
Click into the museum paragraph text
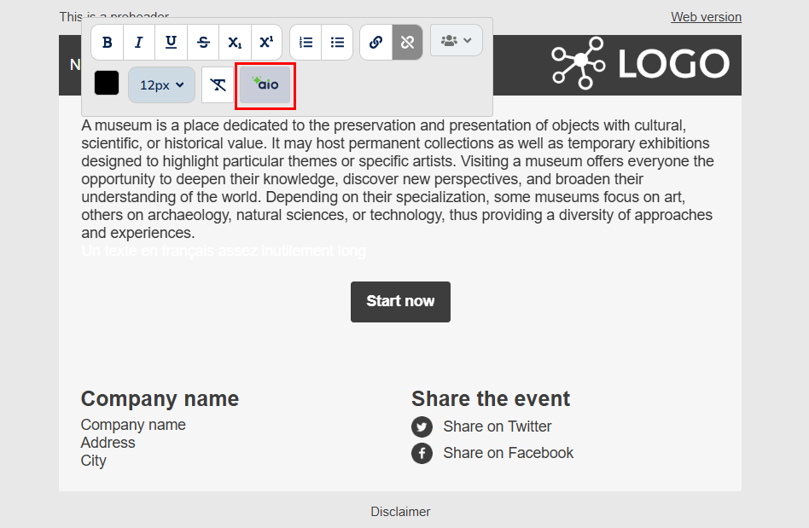[x=397, y=179]
